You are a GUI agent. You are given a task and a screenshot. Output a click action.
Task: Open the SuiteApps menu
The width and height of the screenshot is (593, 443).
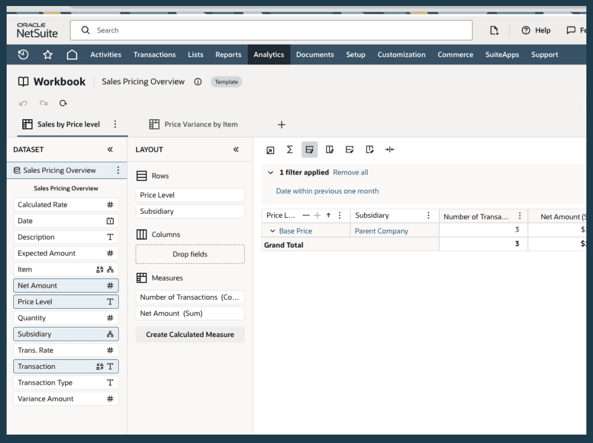point(502,55)
